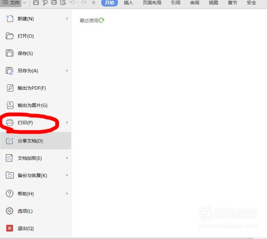Click the 新建 new document icon
The image size is (267, 239).
[10, 19]
